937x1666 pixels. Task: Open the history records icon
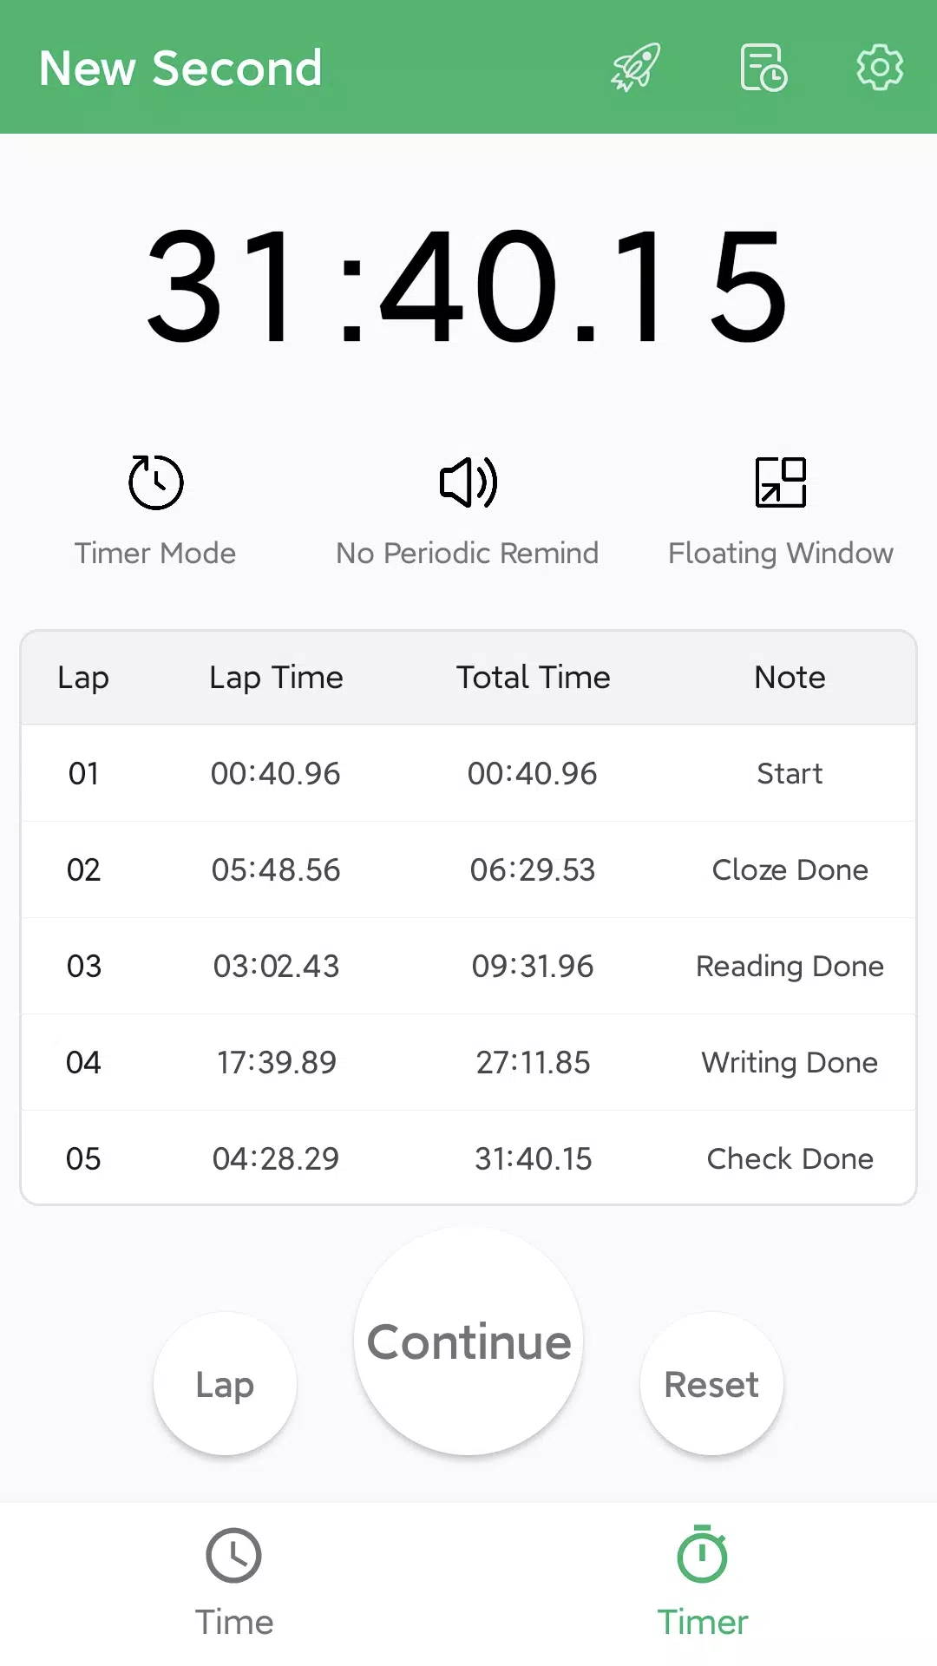(x=763, y=68)
